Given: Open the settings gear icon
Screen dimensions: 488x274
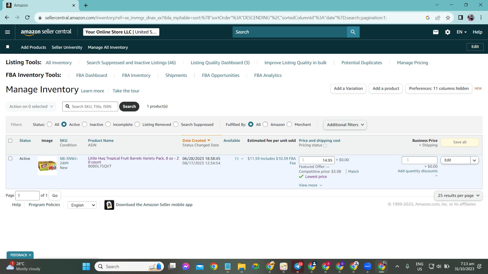Looking at the screenshot, I should pyautogui.click(x=448, y=32).
